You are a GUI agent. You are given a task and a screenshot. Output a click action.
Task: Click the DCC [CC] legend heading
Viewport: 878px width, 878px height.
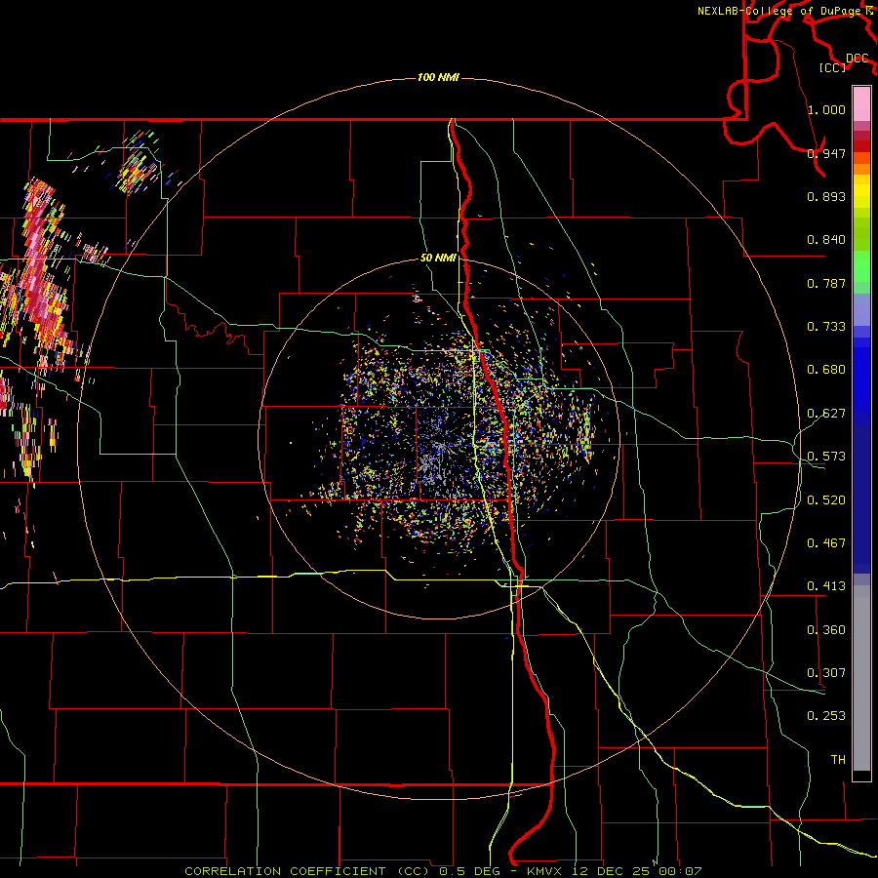pos(843,62)
